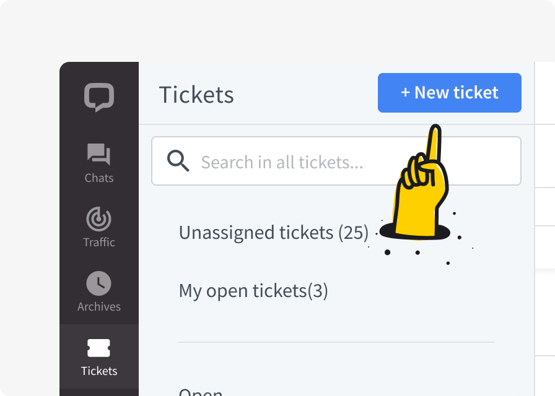Viewport: 555px width, 396px height.
Task: Click the plus icon inside New ticket button
Action: [x=406, y=93]
